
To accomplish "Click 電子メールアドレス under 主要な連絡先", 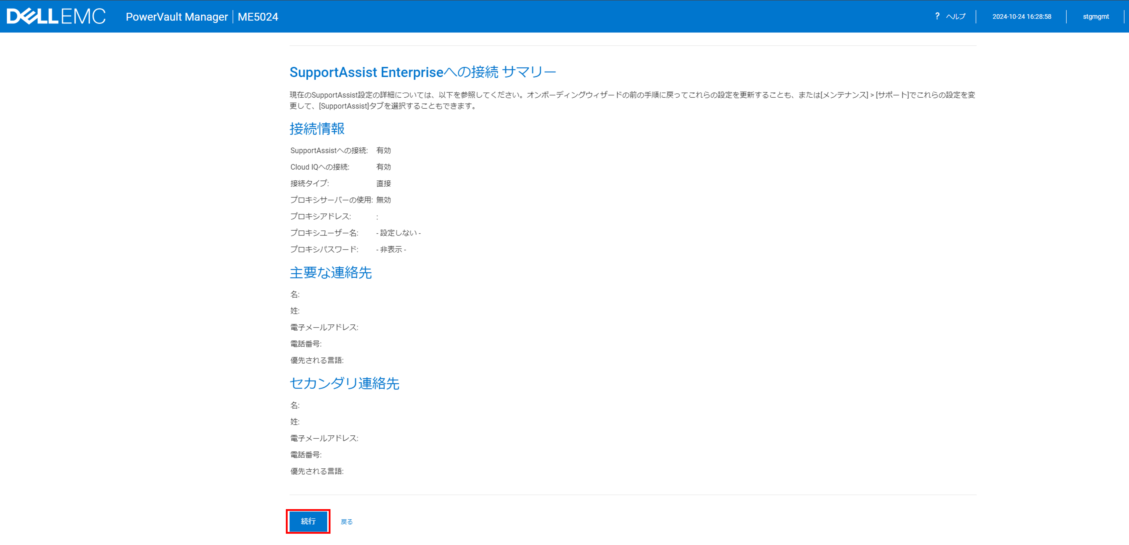I will coord(324,327).
